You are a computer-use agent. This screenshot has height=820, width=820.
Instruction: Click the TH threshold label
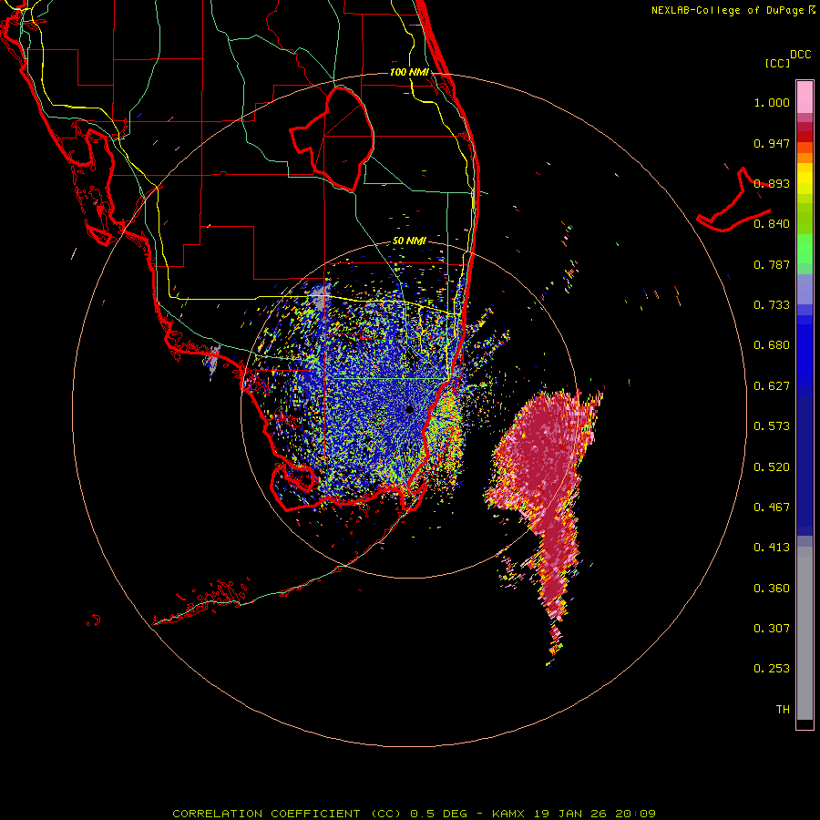tap(783, 710)
